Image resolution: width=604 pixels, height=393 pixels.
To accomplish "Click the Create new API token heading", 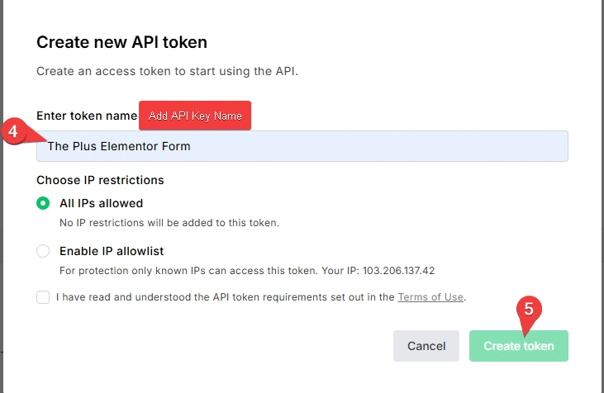I will pos(121,42).
